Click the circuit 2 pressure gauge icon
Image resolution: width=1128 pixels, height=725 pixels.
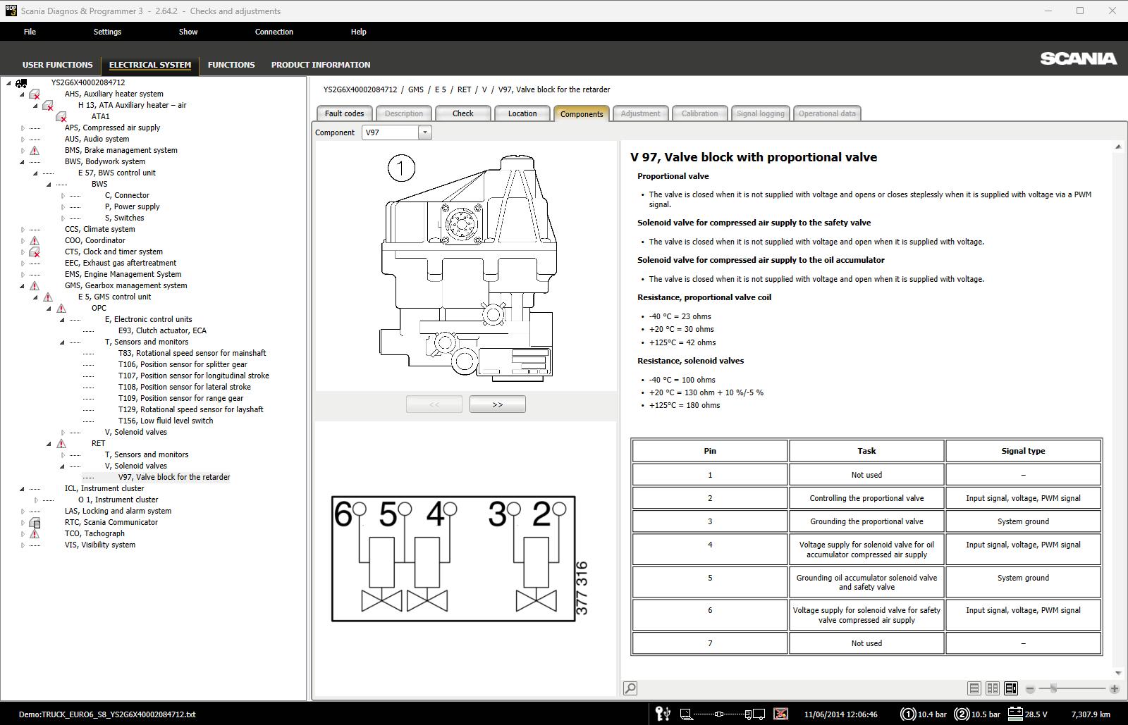[962, 714]
